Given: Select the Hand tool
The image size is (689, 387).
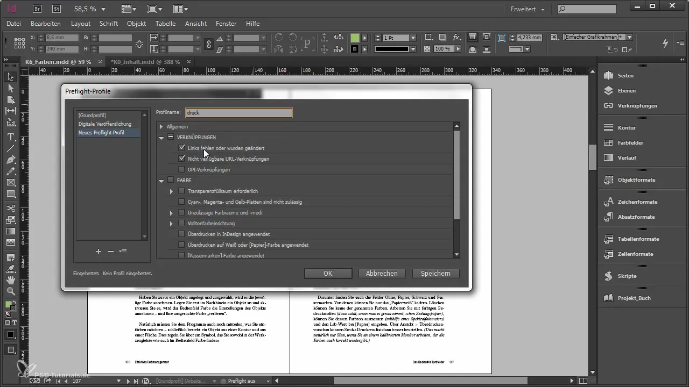Looking at the screenshot, I should click(10, 280).
